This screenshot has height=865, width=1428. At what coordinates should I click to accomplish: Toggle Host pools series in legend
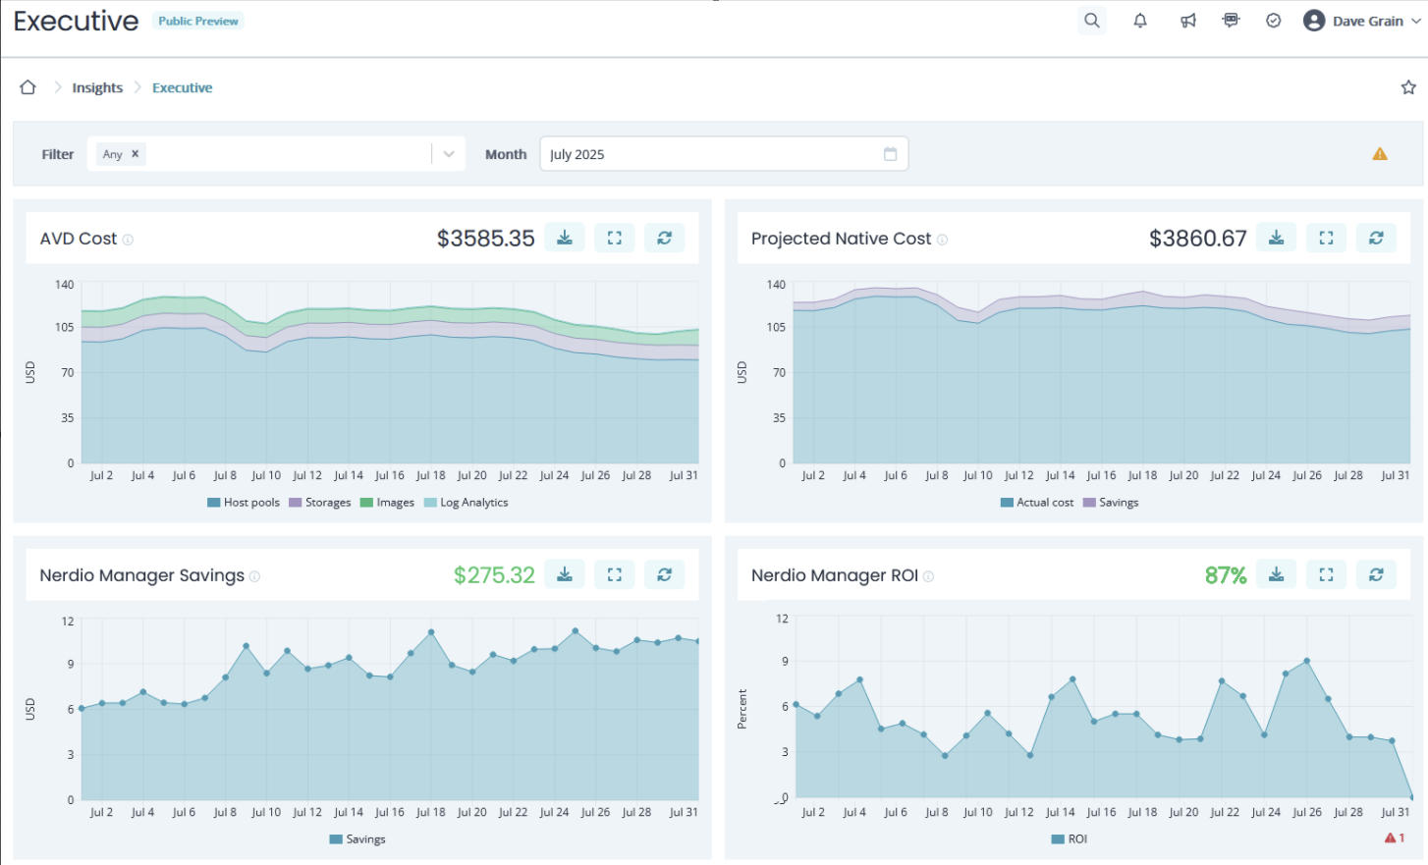244,503
